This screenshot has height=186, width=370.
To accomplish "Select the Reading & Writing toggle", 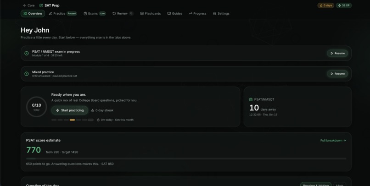I will coord(316,185).
